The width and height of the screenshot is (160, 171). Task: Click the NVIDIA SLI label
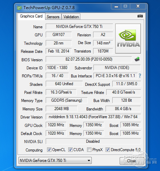click(x=33, y=142)
